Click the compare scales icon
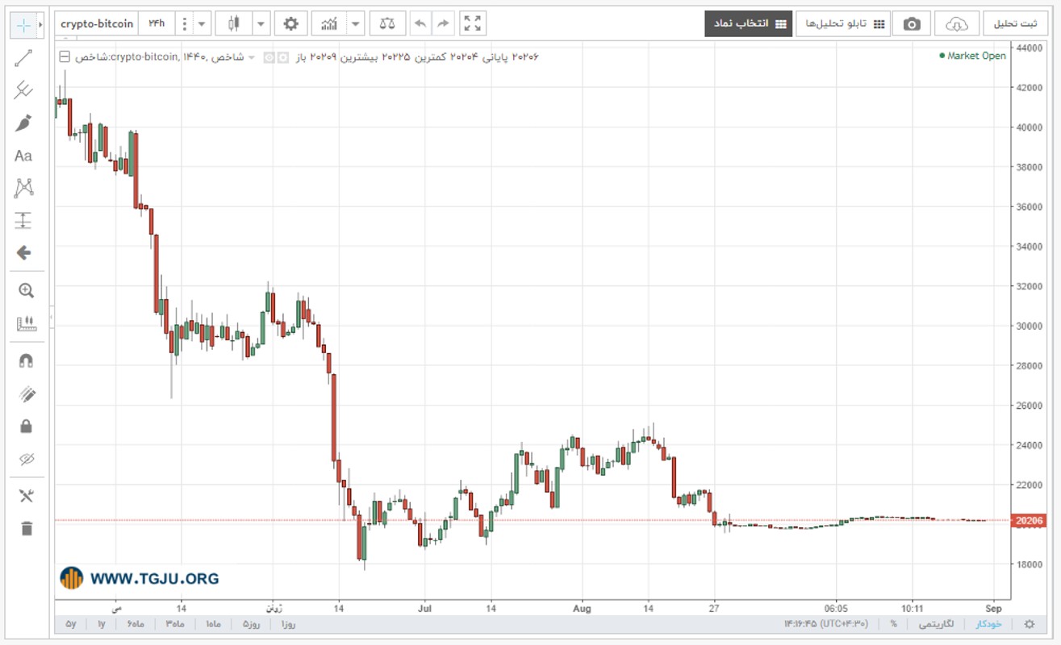Viewport: 1061px width, 645px height. 387,24
